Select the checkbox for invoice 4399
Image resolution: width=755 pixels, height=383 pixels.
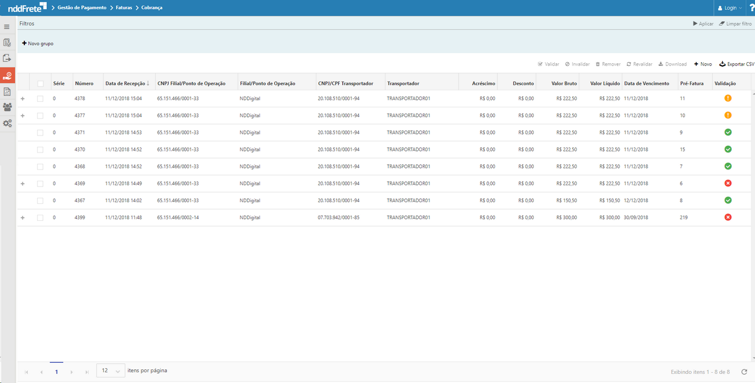[x=40, y=217]
